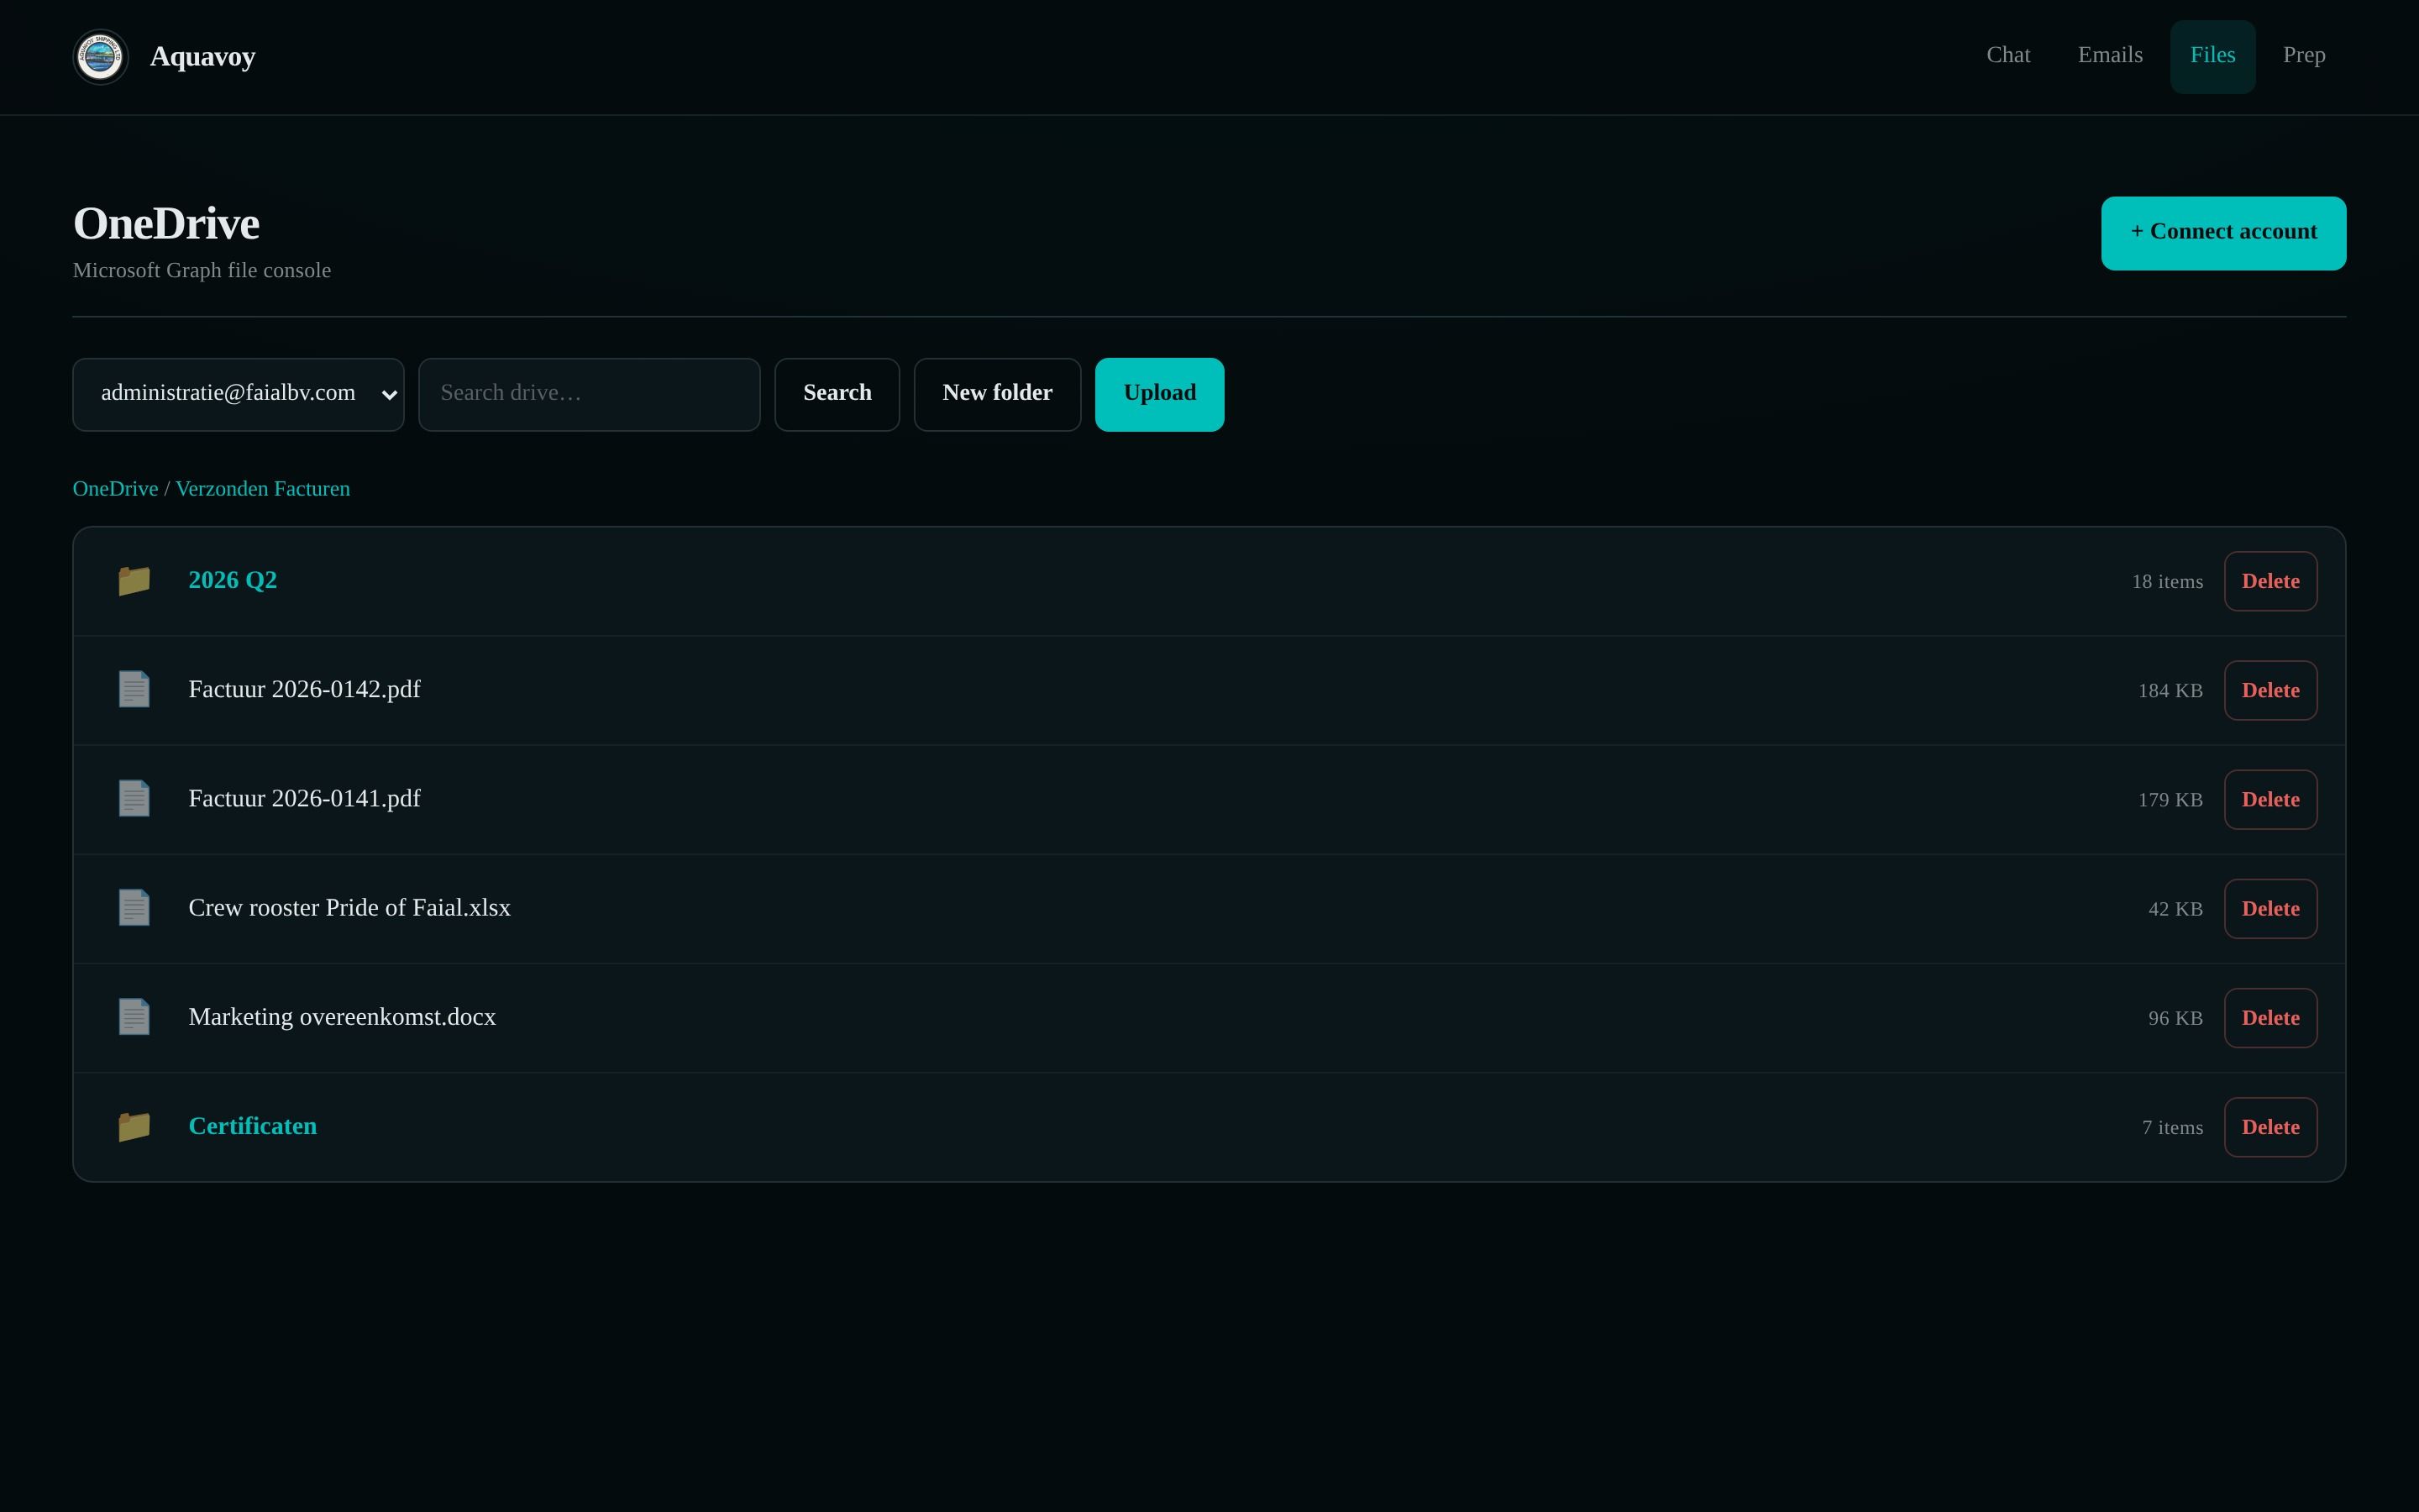The height and width of the screenshot is (1512, 2419).
Task: Delete Factuur 2026-0141.pdf
Action: click(2270, 799)
